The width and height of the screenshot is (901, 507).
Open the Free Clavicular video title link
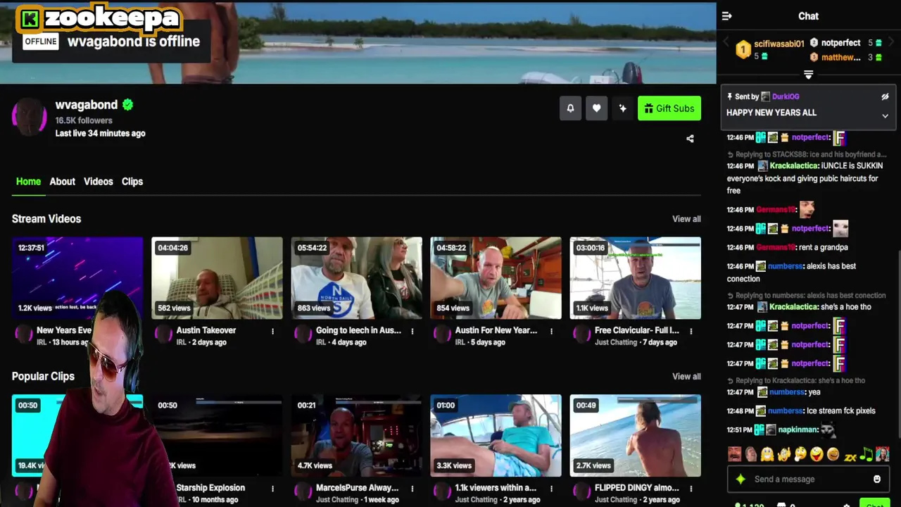pyautogui.click(x=637, y=330)
